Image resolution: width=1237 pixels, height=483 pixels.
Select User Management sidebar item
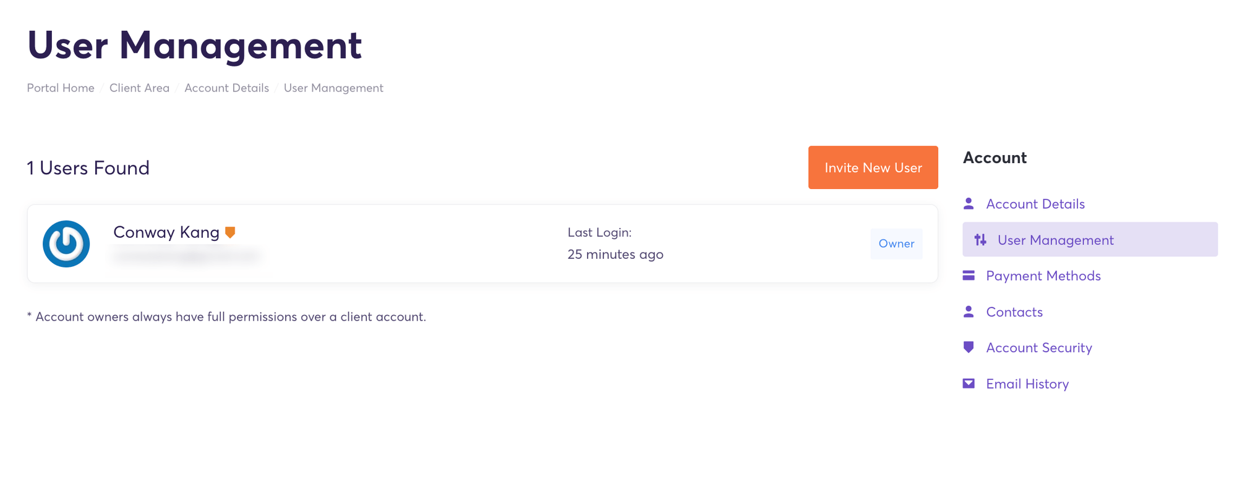pyautogui.click(x=1055, y=240)
